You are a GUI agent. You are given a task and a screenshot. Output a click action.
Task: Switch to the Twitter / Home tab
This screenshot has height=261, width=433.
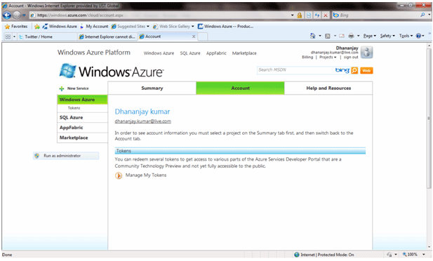point(48,36)
